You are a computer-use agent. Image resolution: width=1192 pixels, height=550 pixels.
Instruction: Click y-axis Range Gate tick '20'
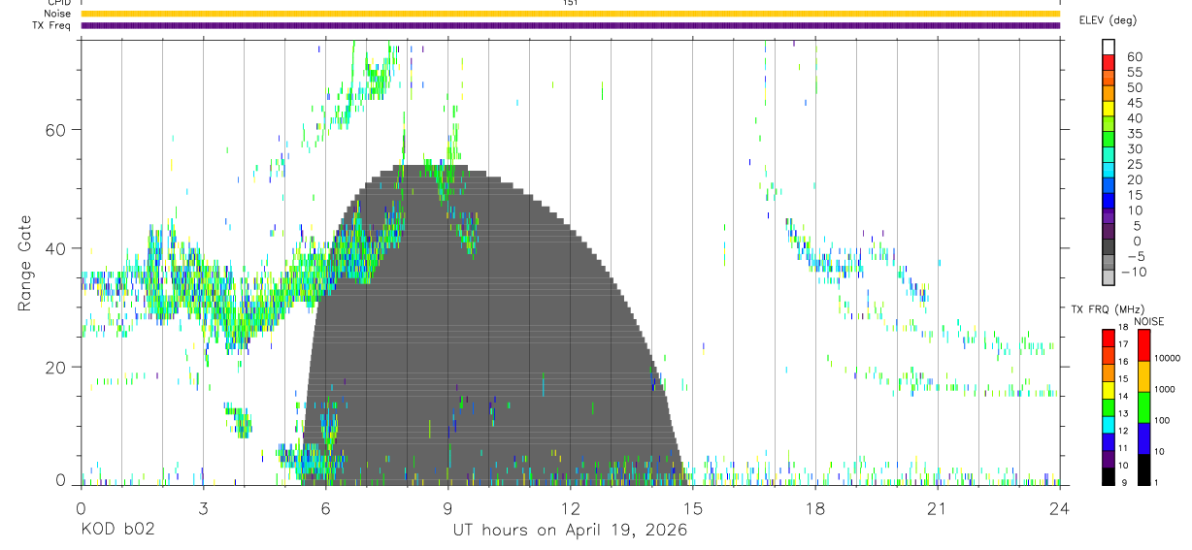(53, 367)
